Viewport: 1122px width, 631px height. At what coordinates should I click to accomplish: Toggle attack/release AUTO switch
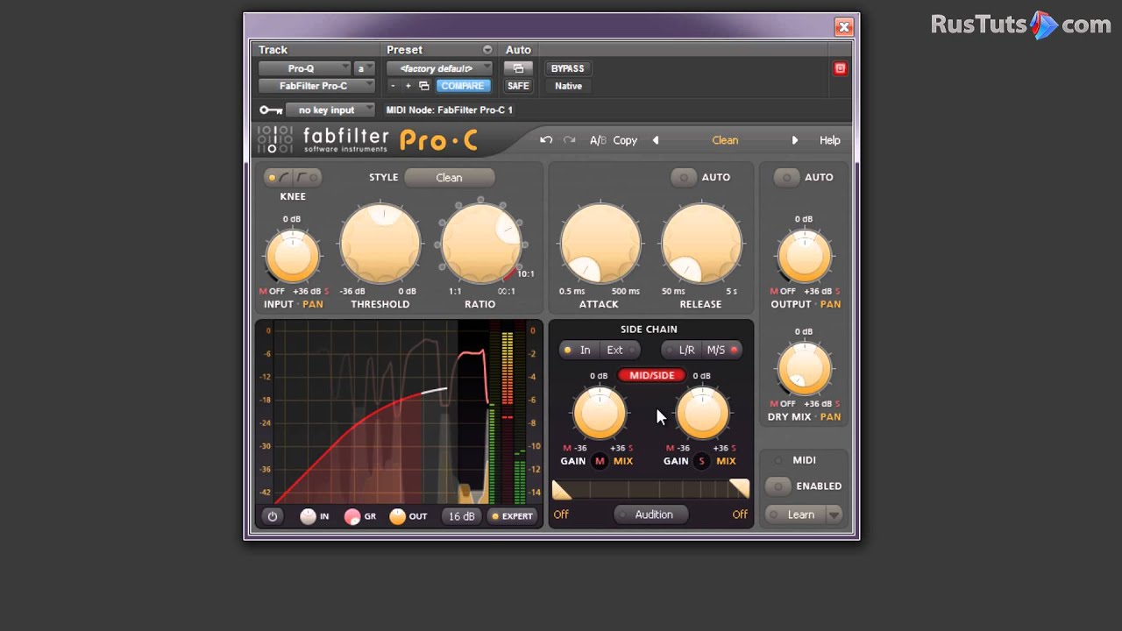(x=684, y=178)
